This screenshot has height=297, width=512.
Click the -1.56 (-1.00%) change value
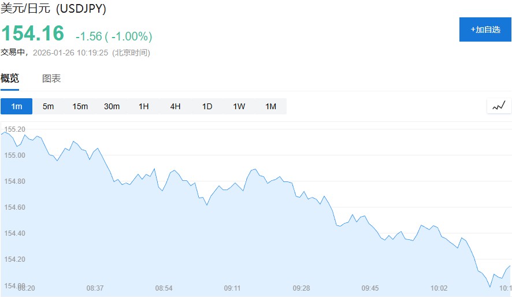(x=114, y=36)
